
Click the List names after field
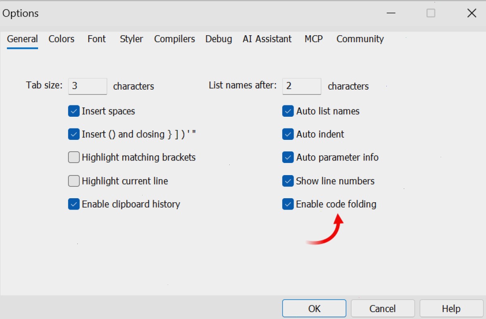pyautogui.click(x=302, y=86)
